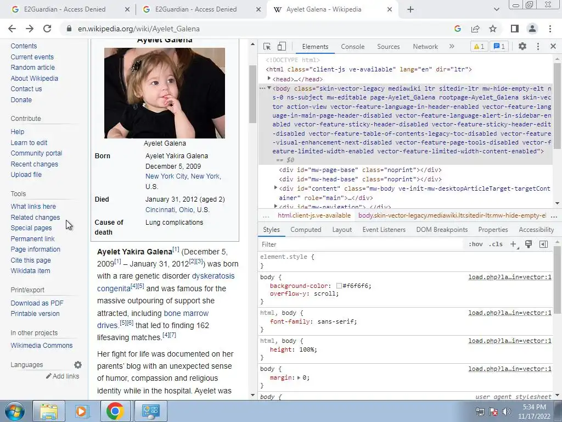This screenshot has width=562, height=422.
Task: Click Add links pencil link
Action: (63, 376)
